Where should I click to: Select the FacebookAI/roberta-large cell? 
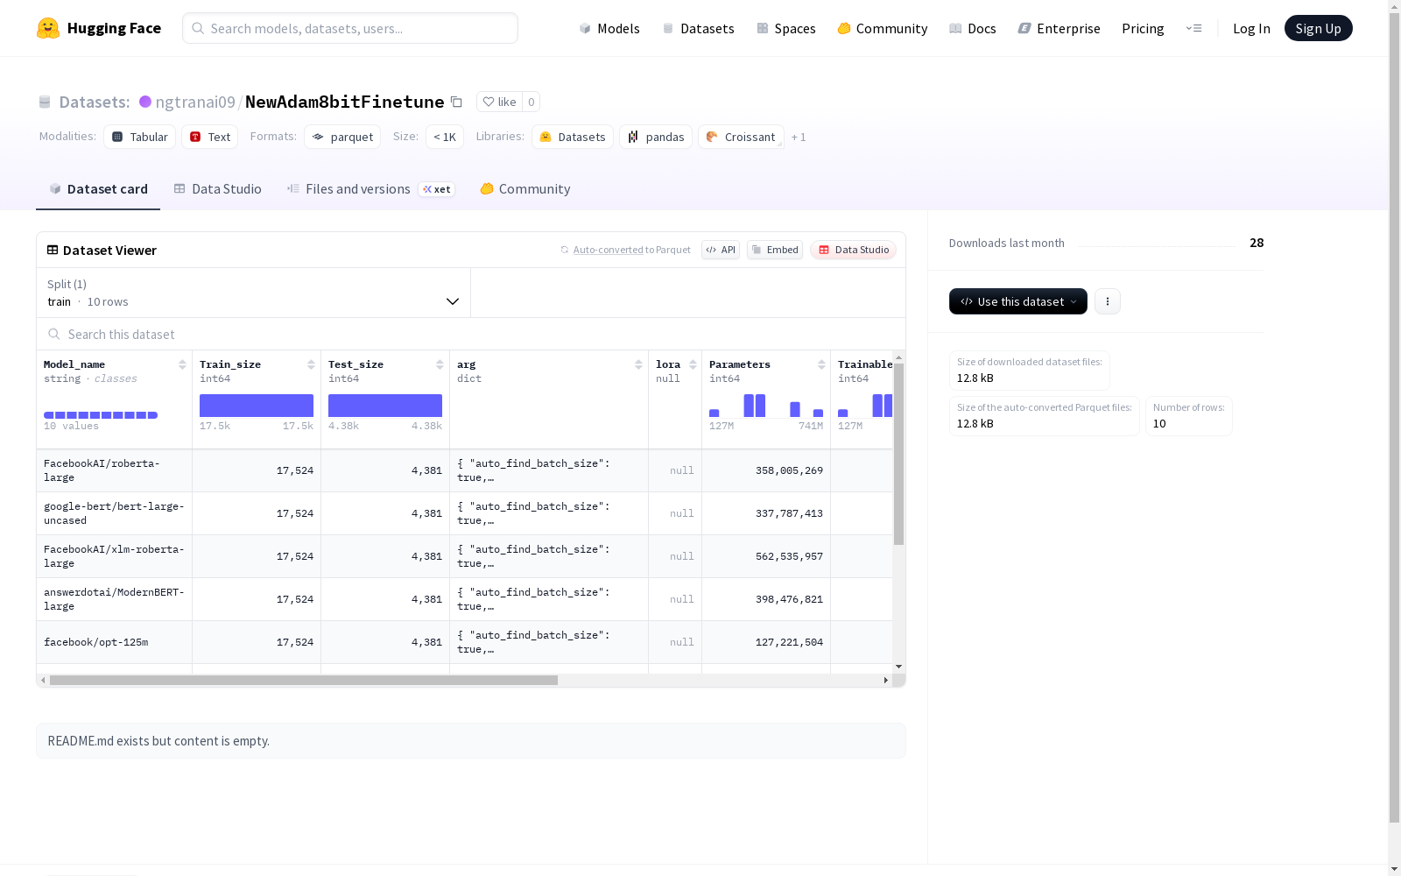pyautogui.click(x=115, y=470)
